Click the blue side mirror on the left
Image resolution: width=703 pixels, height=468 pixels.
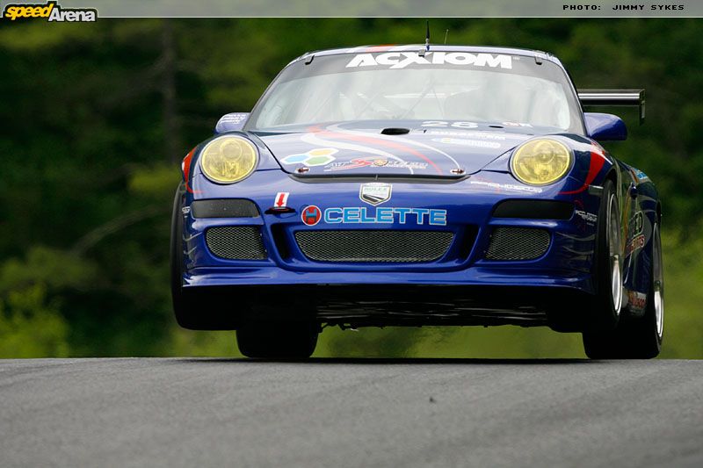(232, 121)
